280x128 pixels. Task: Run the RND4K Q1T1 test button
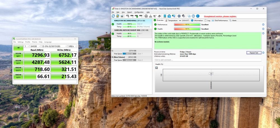(18, 76)
